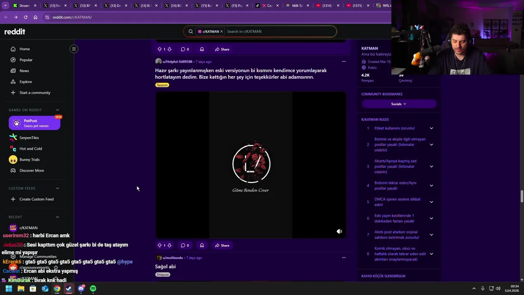Open Popular feed
Image resolution: width=524 pixels, height=295 pixels.
26,60
